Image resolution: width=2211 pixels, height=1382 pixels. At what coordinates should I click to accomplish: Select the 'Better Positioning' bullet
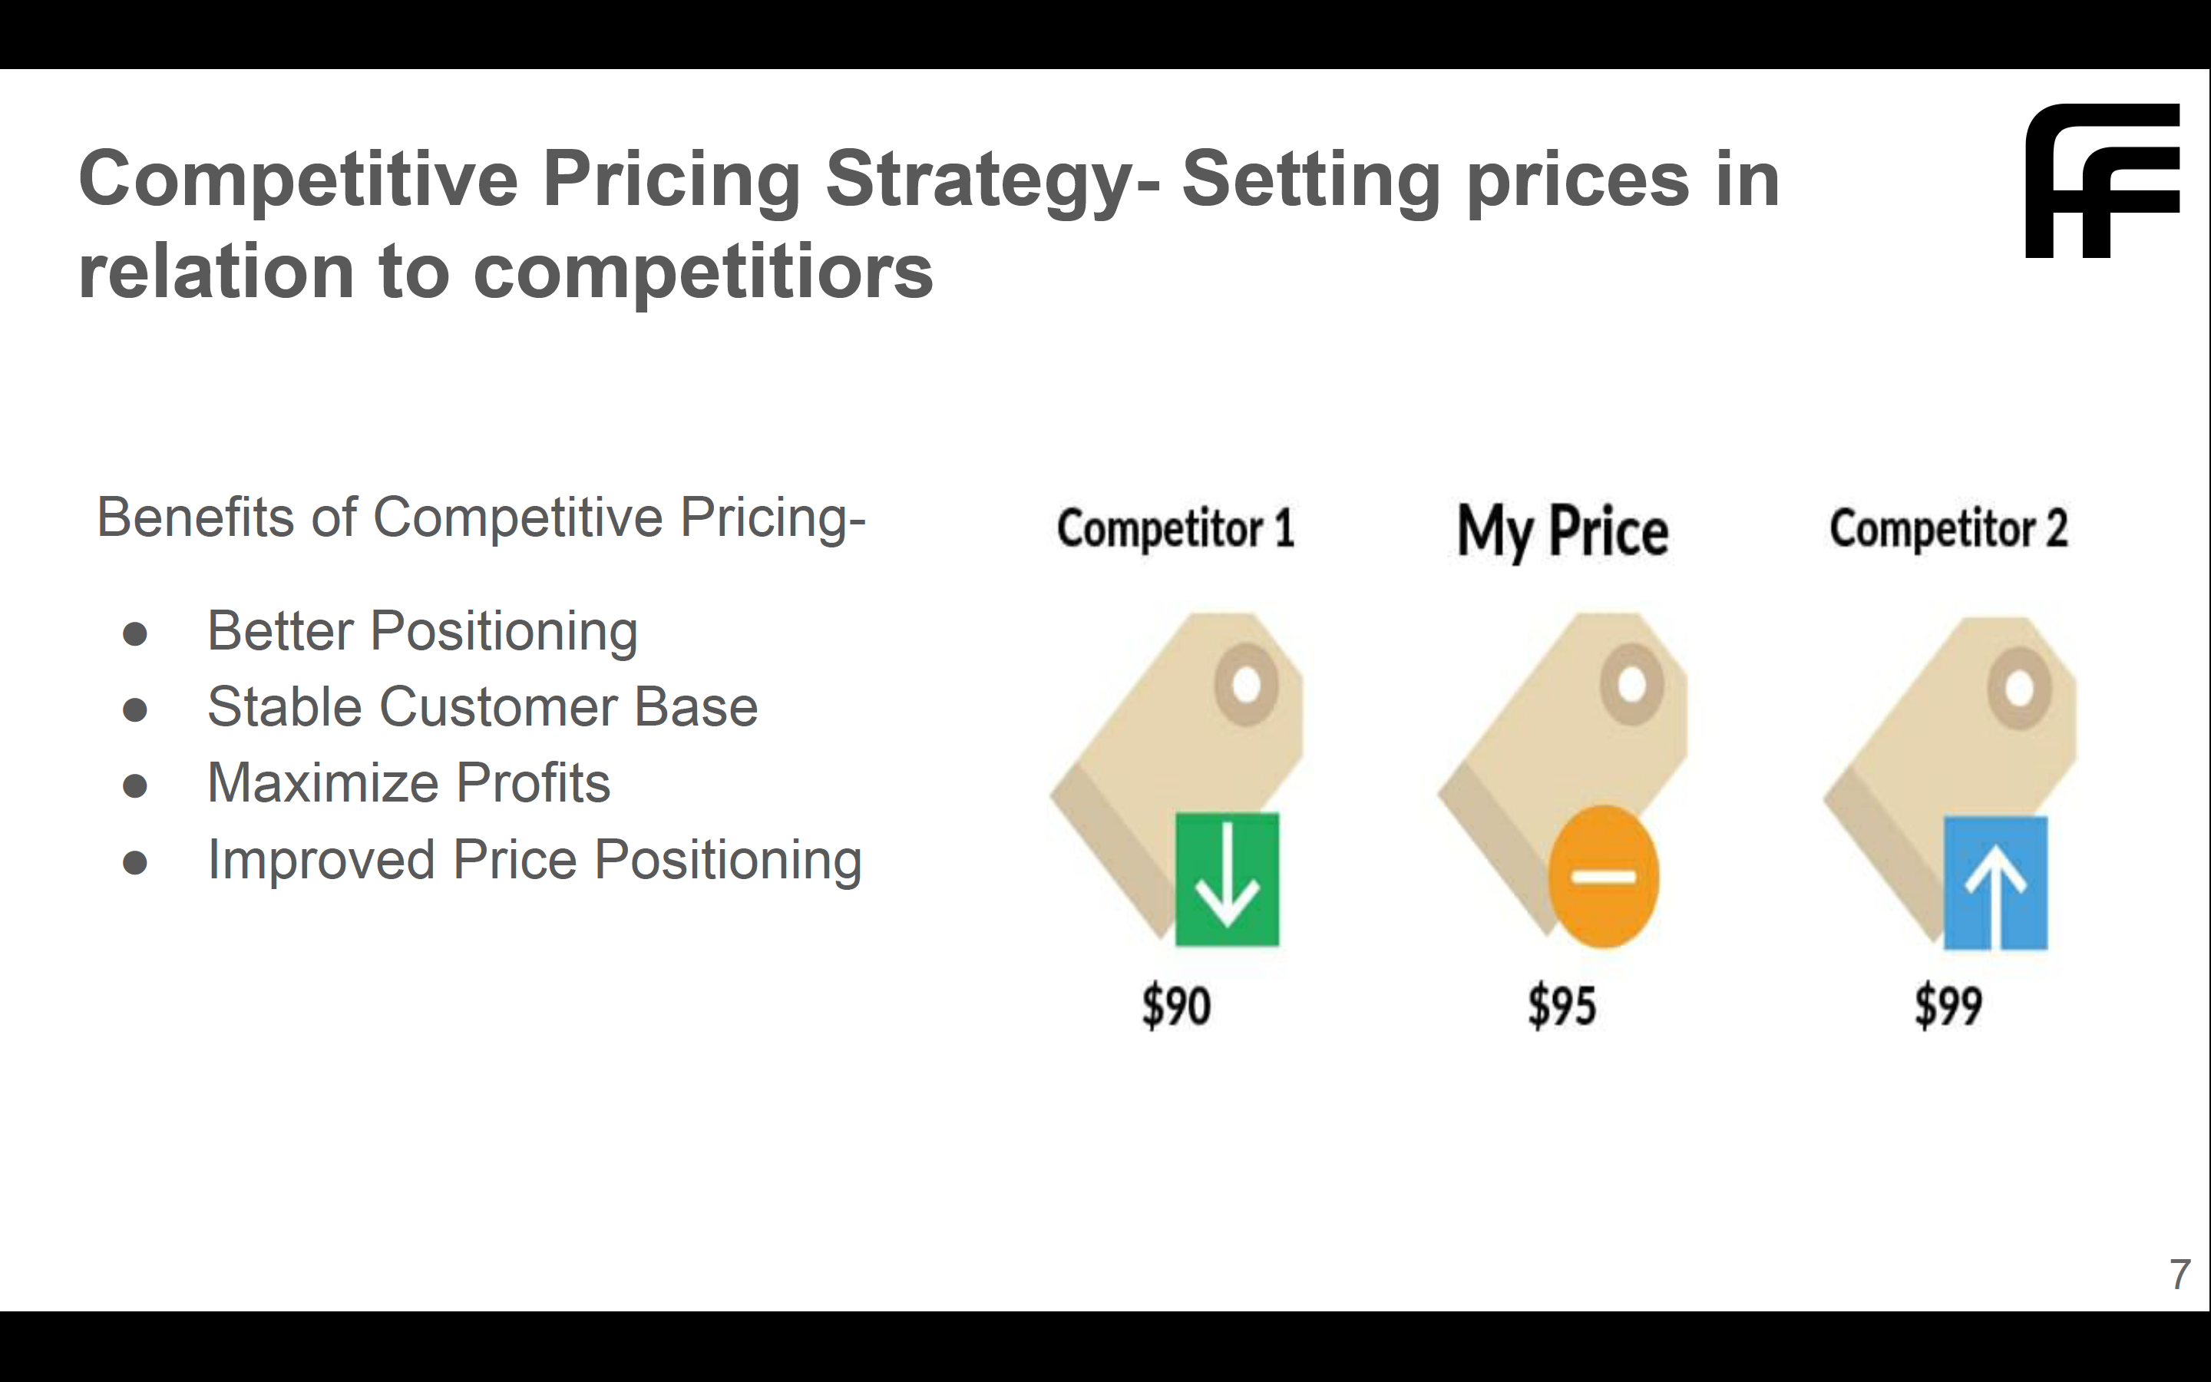pos(422,630)
